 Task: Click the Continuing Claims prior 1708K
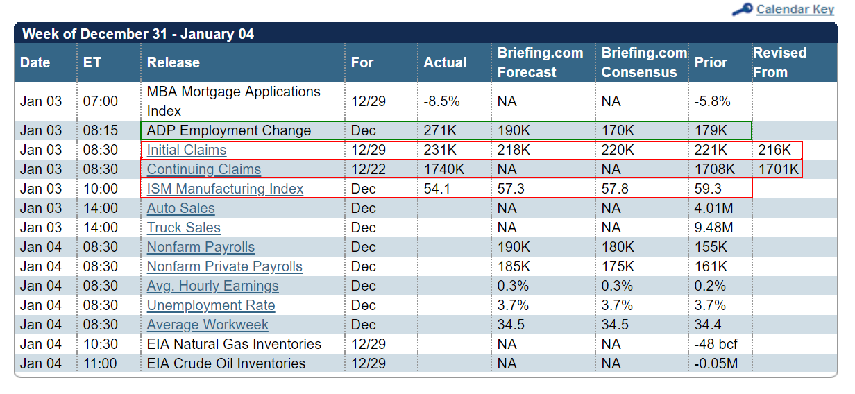pos(716,169)
